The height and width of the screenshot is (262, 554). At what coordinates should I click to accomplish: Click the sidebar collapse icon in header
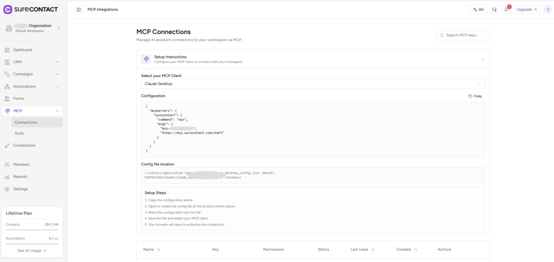coord(79,10)
